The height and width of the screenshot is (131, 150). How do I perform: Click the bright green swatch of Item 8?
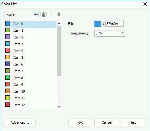(8, 77)
